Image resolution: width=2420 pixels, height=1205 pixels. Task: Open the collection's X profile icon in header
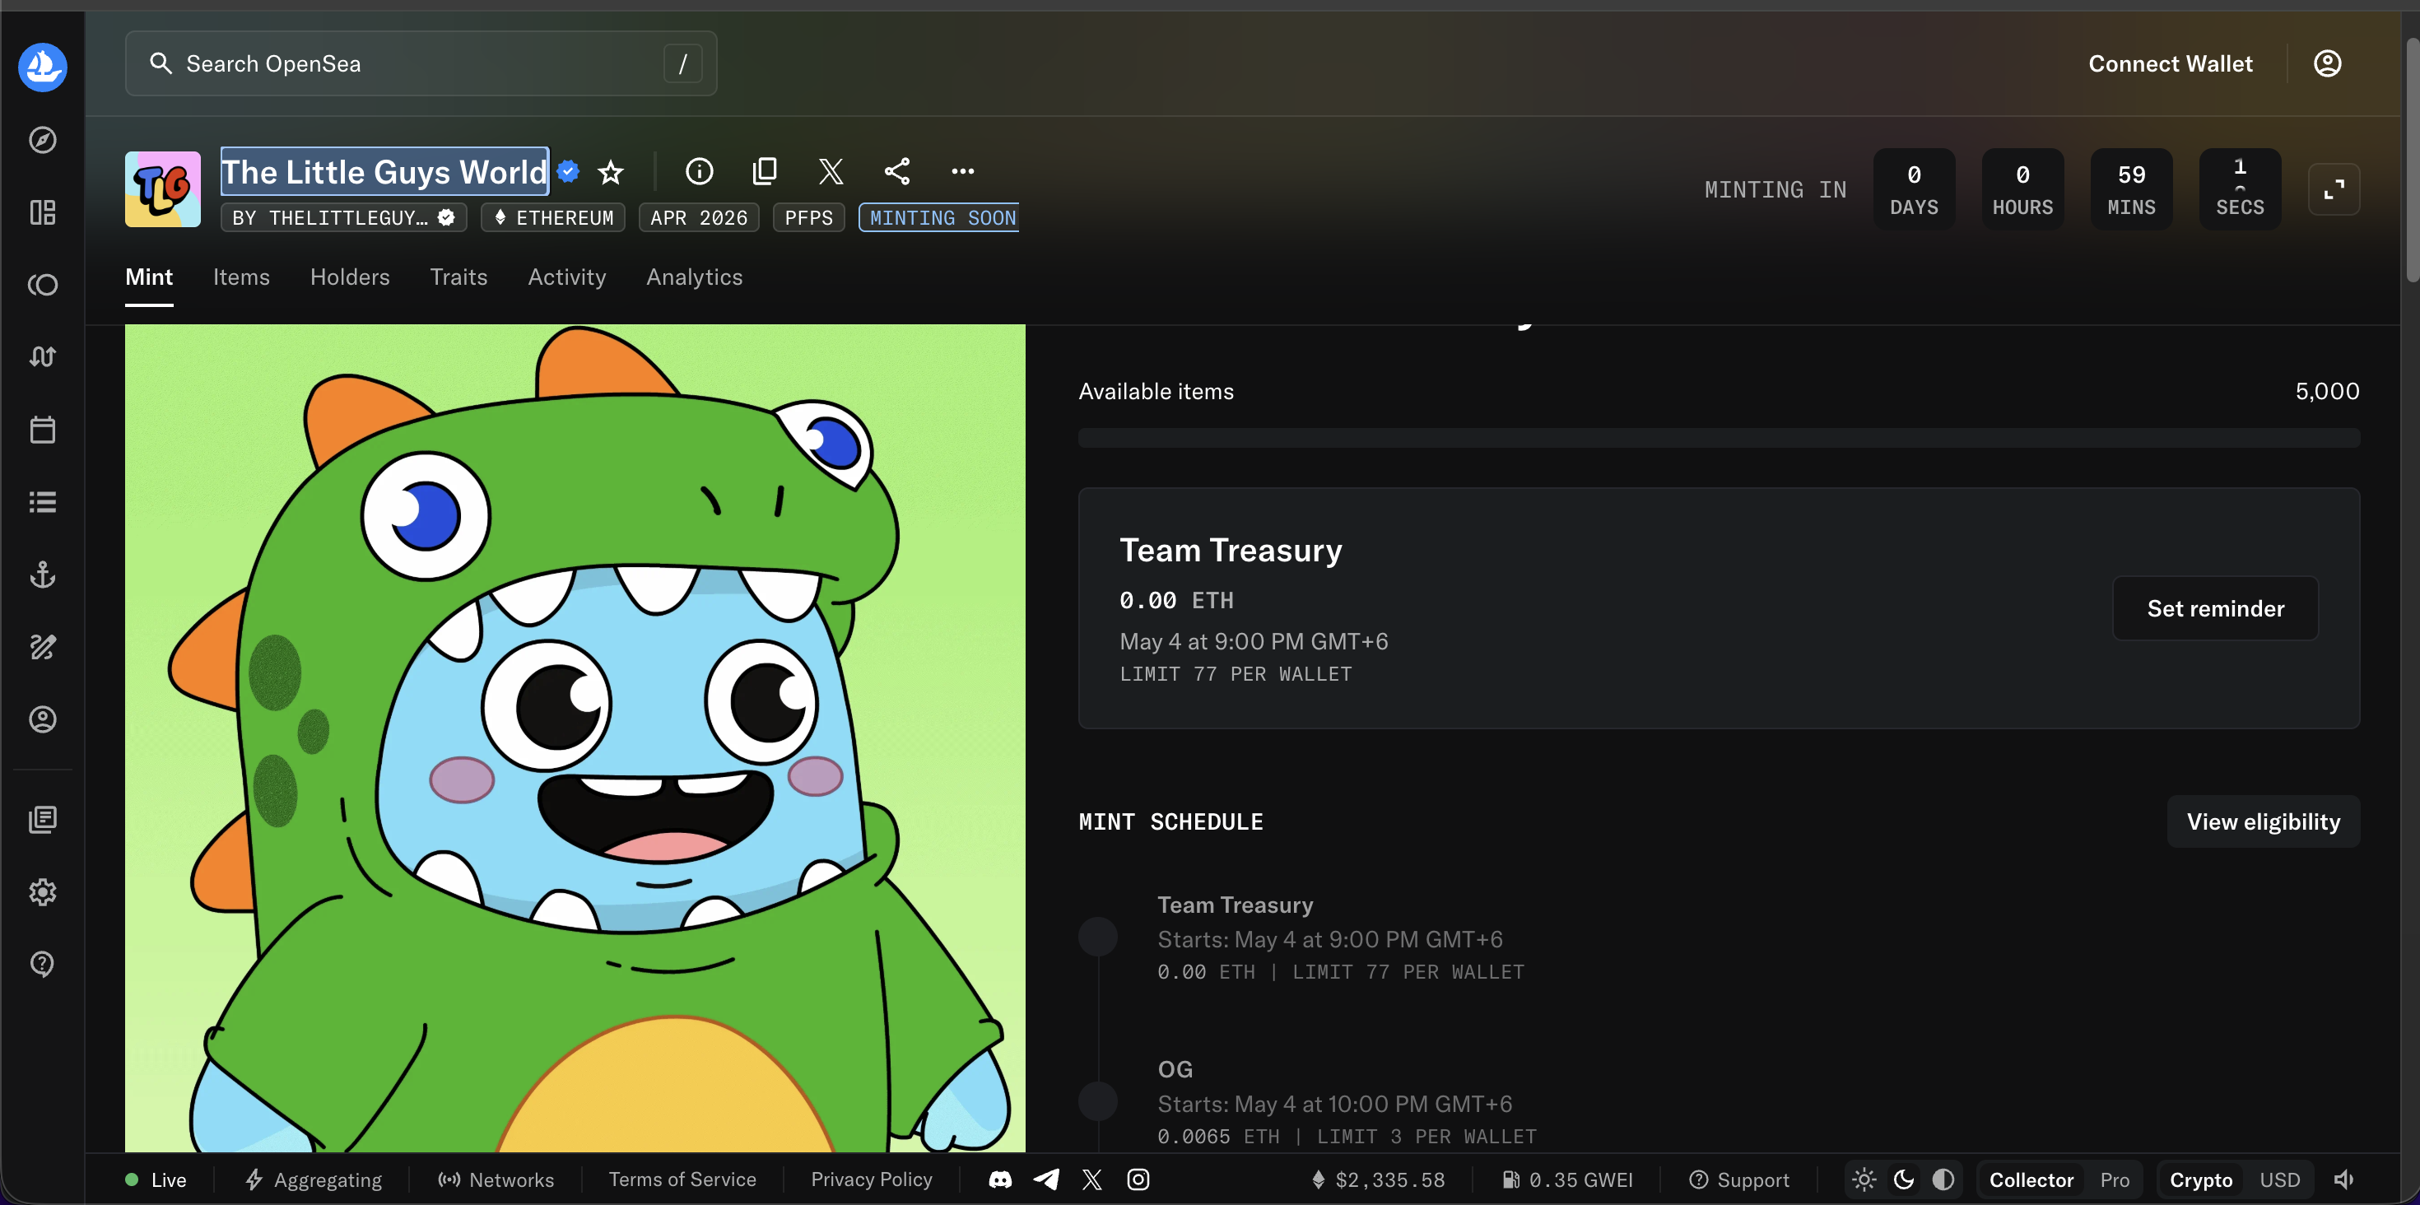point(831,171)
